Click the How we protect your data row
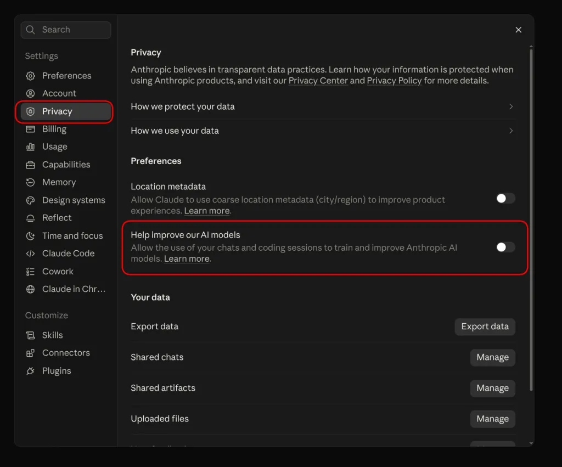562x467 pixels. tap(323, 107)
